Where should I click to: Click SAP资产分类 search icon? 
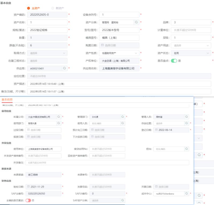pyautogui.click(x=123, y=200)
